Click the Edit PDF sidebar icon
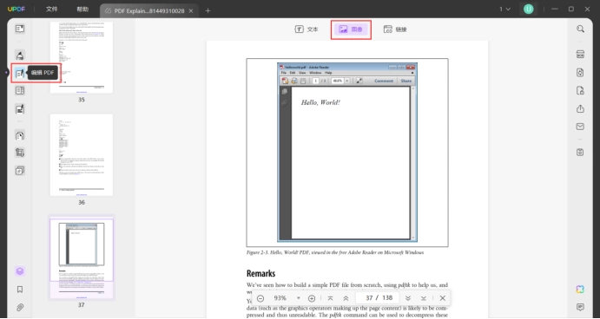The image size is (600, 319). [x=20, y=73]
